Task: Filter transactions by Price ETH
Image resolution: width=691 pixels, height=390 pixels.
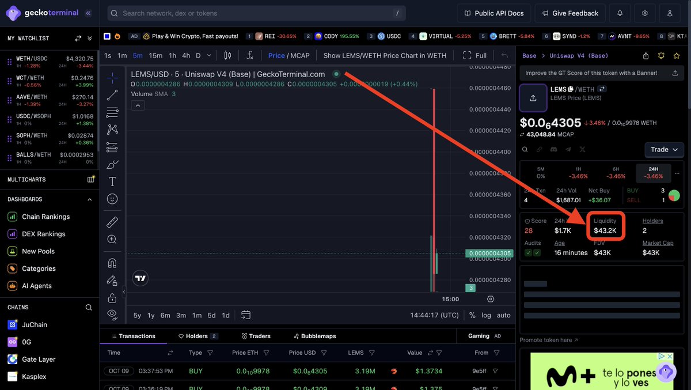Action: point(267,353)
